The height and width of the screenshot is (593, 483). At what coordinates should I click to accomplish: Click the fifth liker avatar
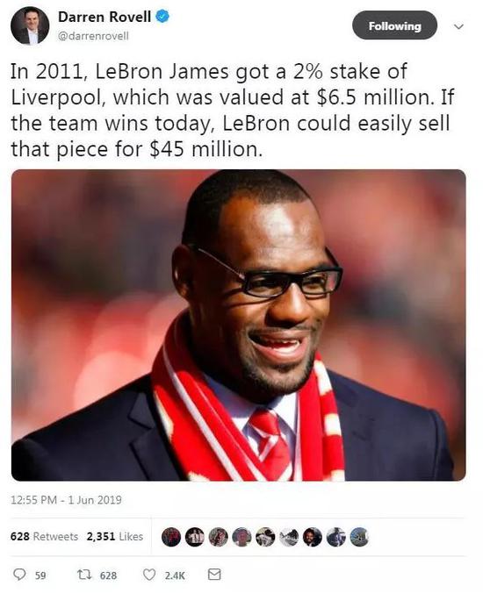(265, 537)
